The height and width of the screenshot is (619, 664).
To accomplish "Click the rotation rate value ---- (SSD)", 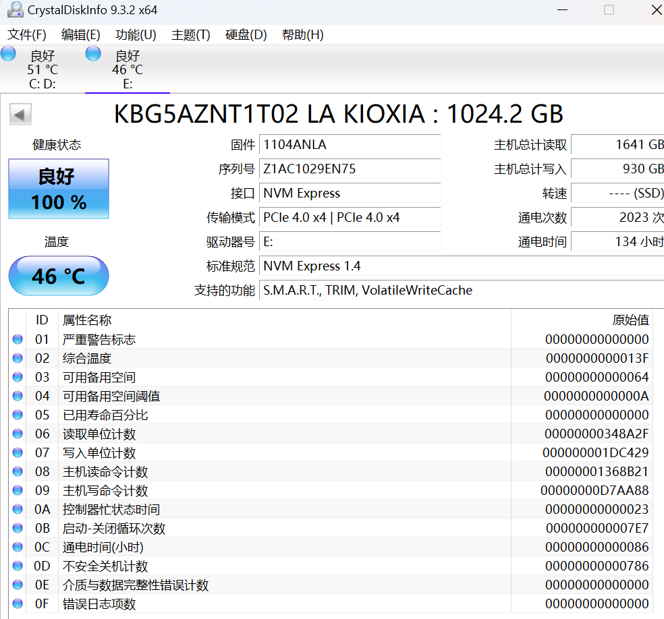I will (x=617, y=194).
